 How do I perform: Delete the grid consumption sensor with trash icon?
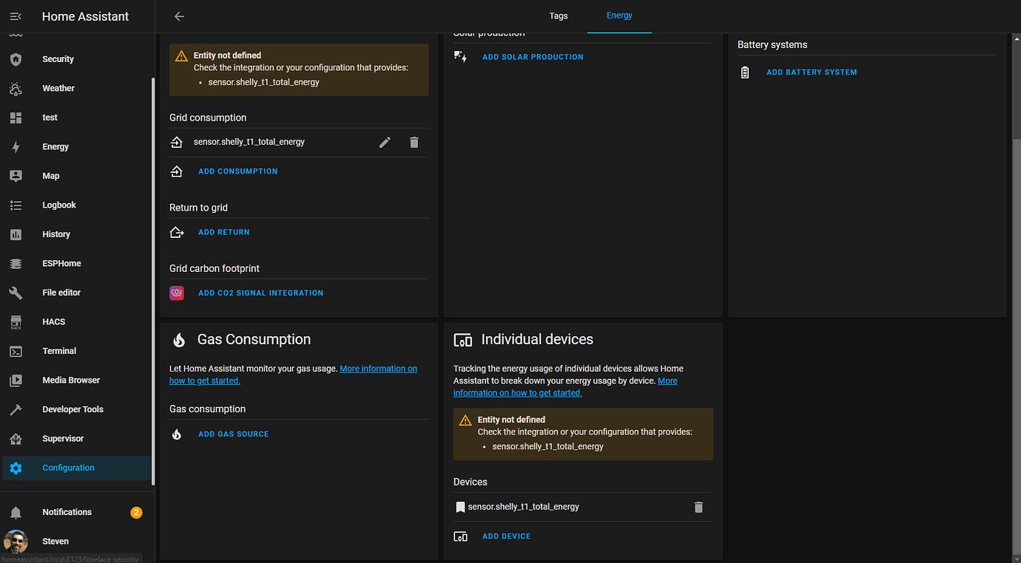pos(414,142)
